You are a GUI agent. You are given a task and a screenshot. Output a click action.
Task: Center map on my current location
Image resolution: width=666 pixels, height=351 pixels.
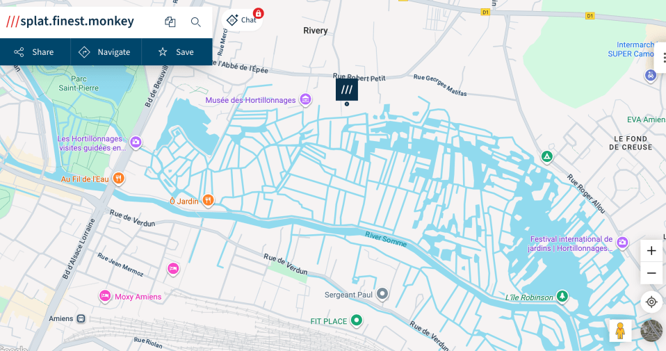point(651,302)
